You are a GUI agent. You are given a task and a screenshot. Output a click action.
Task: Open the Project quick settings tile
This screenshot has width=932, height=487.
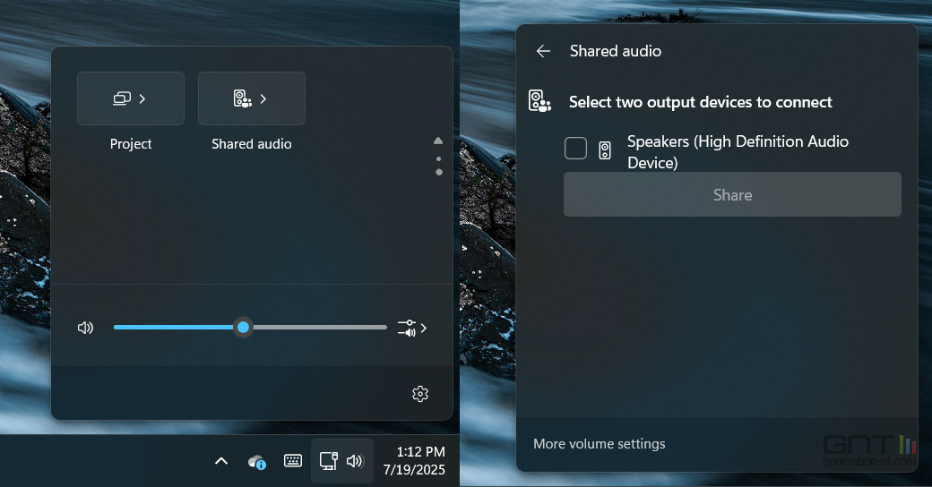(131, 98)
